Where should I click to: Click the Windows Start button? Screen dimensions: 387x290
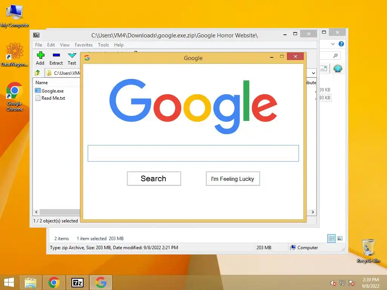[9, 282]
